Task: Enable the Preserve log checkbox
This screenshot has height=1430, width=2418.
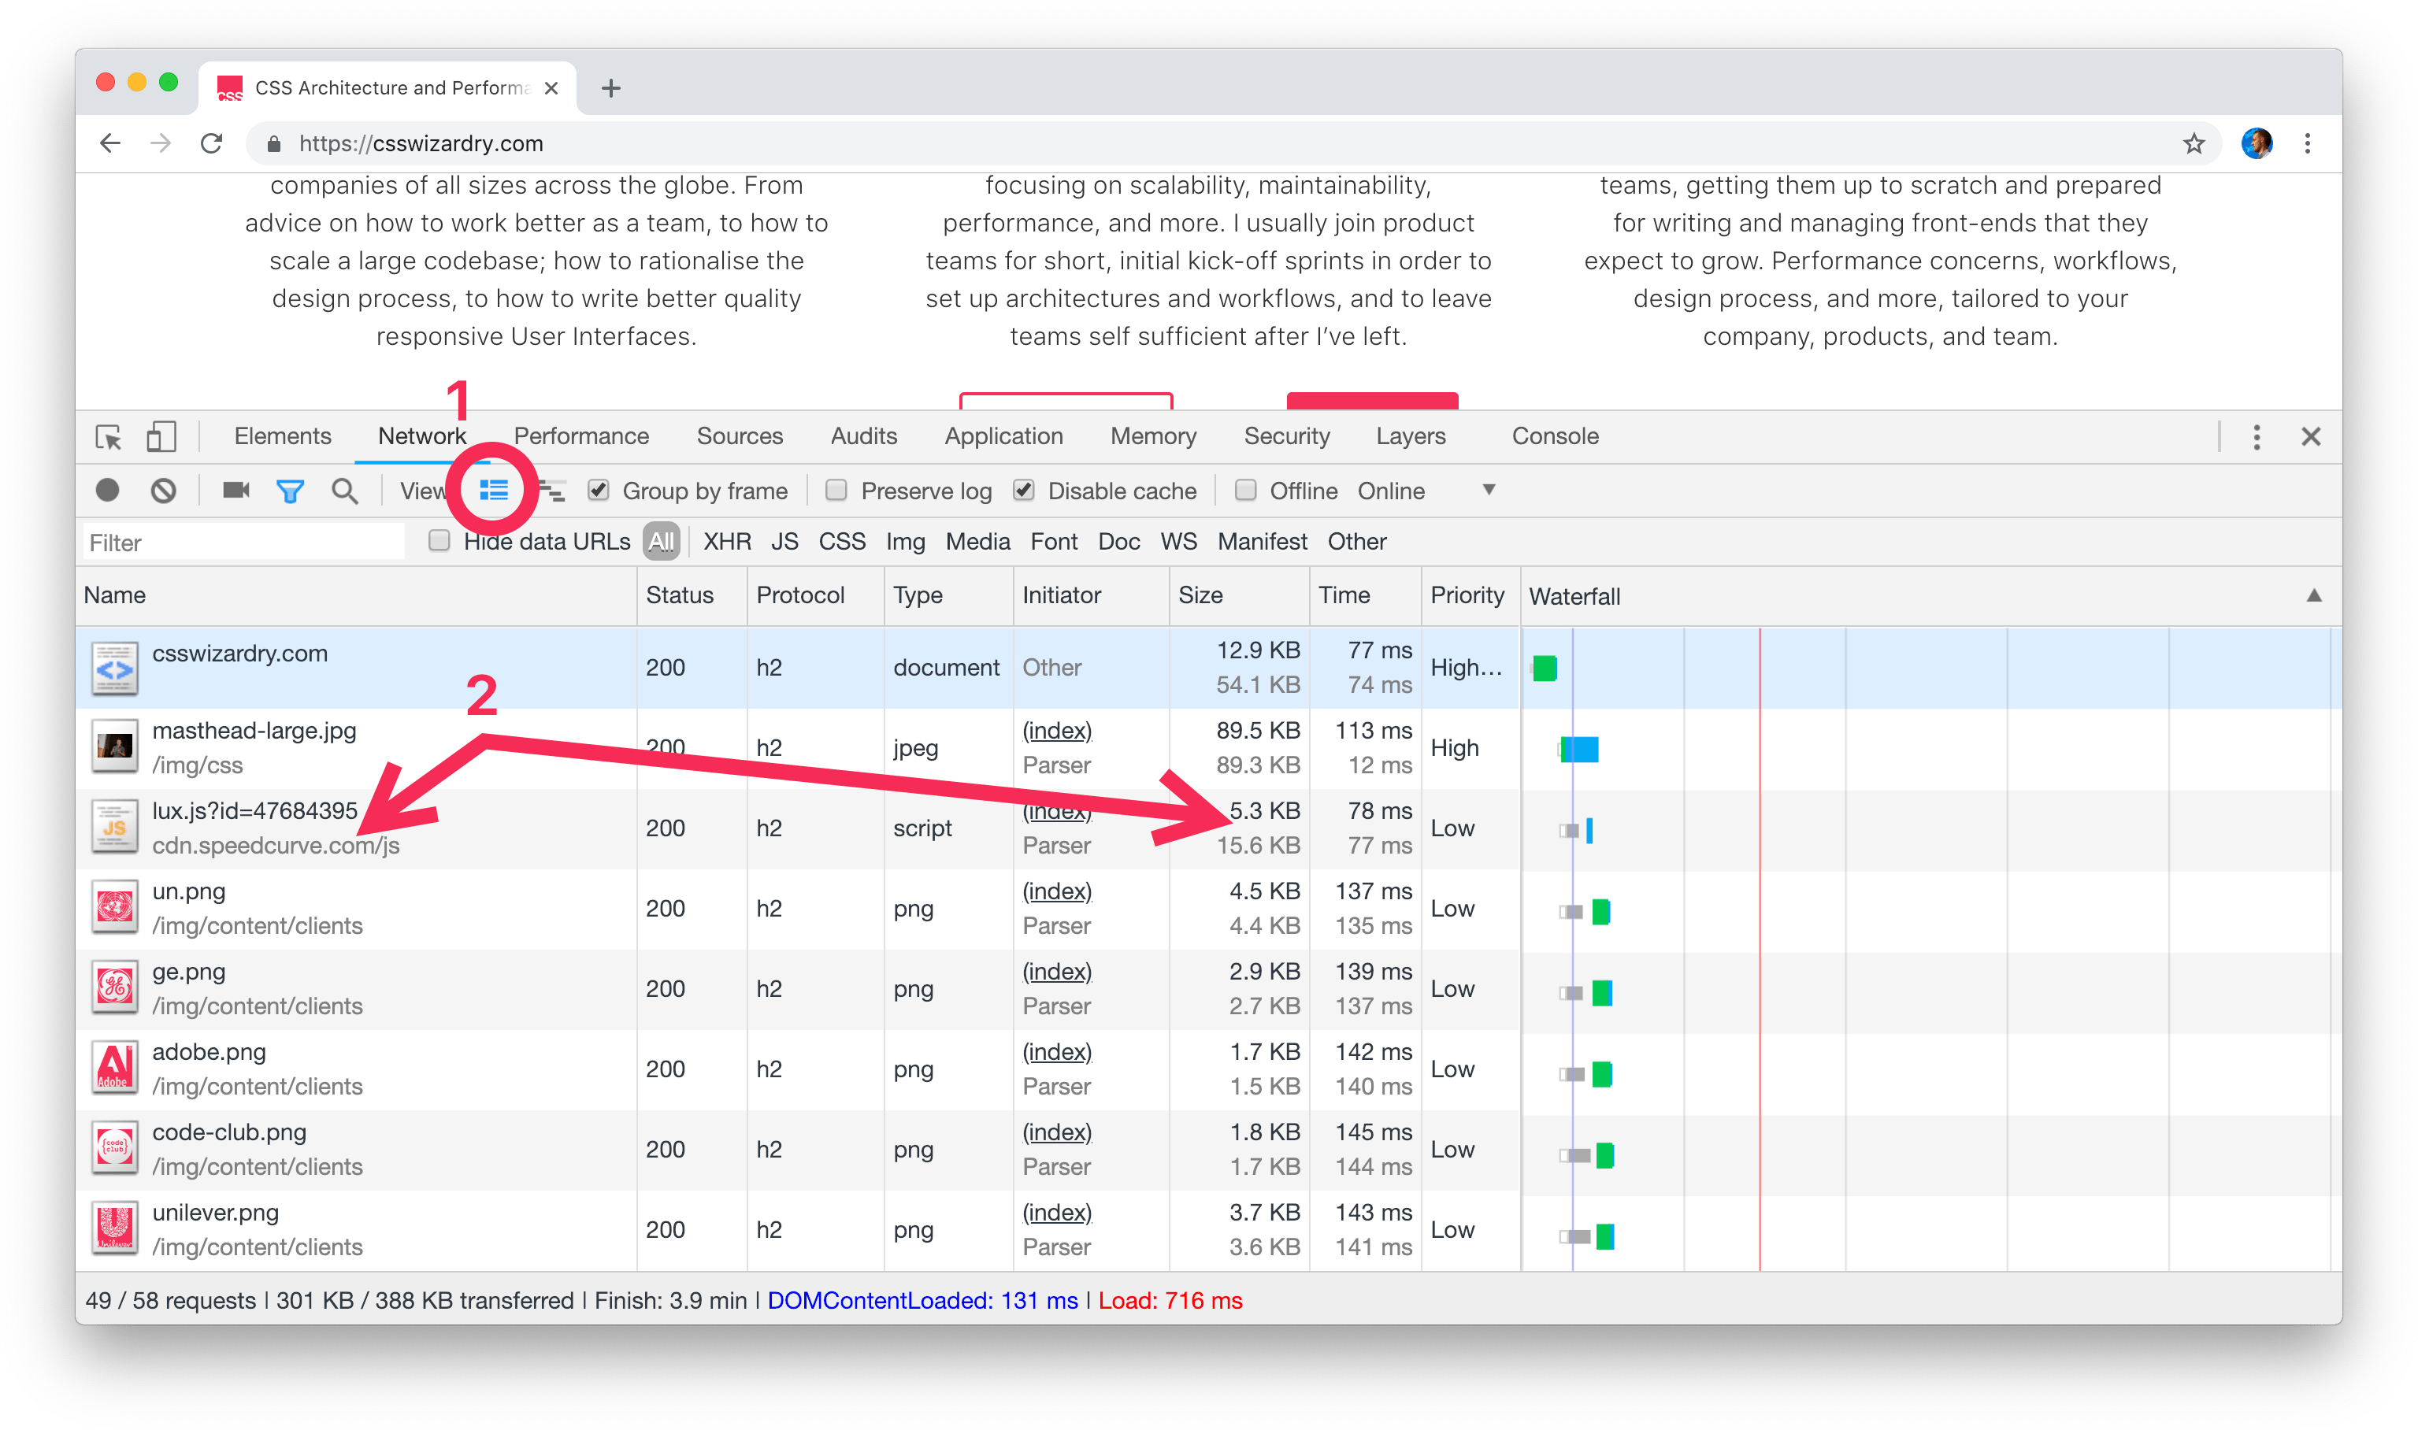Action: coord(836,491)
